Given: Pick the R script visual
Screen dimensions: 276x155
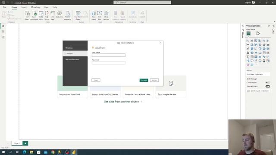Looking at the screenshot, I should pos(260,57).
